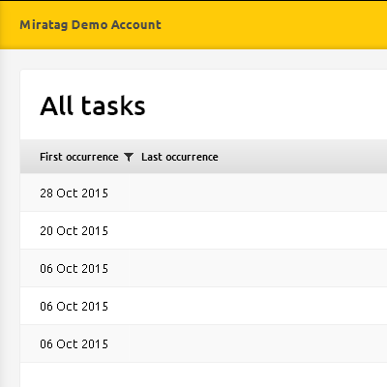Click the empty row below the last task
Image resolution: width=387 pixels, height=387 pixels.
[x=203, y=375]
